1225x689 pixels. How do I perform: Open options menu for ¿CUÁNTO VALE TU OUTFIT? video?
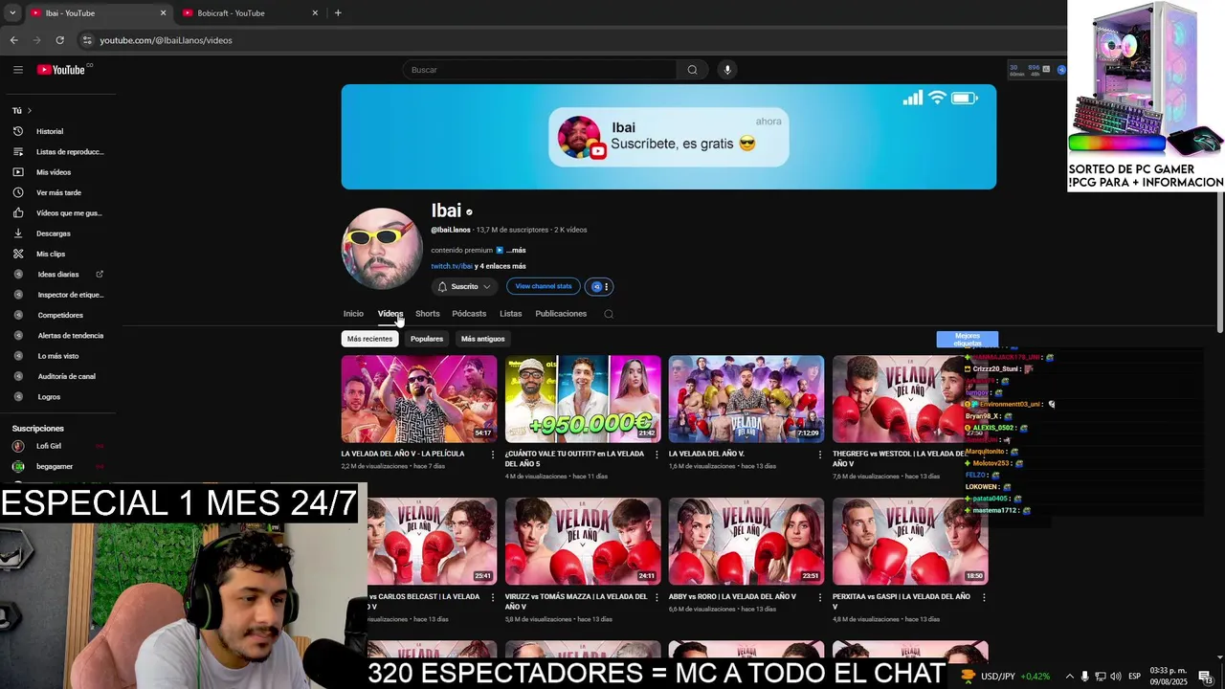click(656, 455)
